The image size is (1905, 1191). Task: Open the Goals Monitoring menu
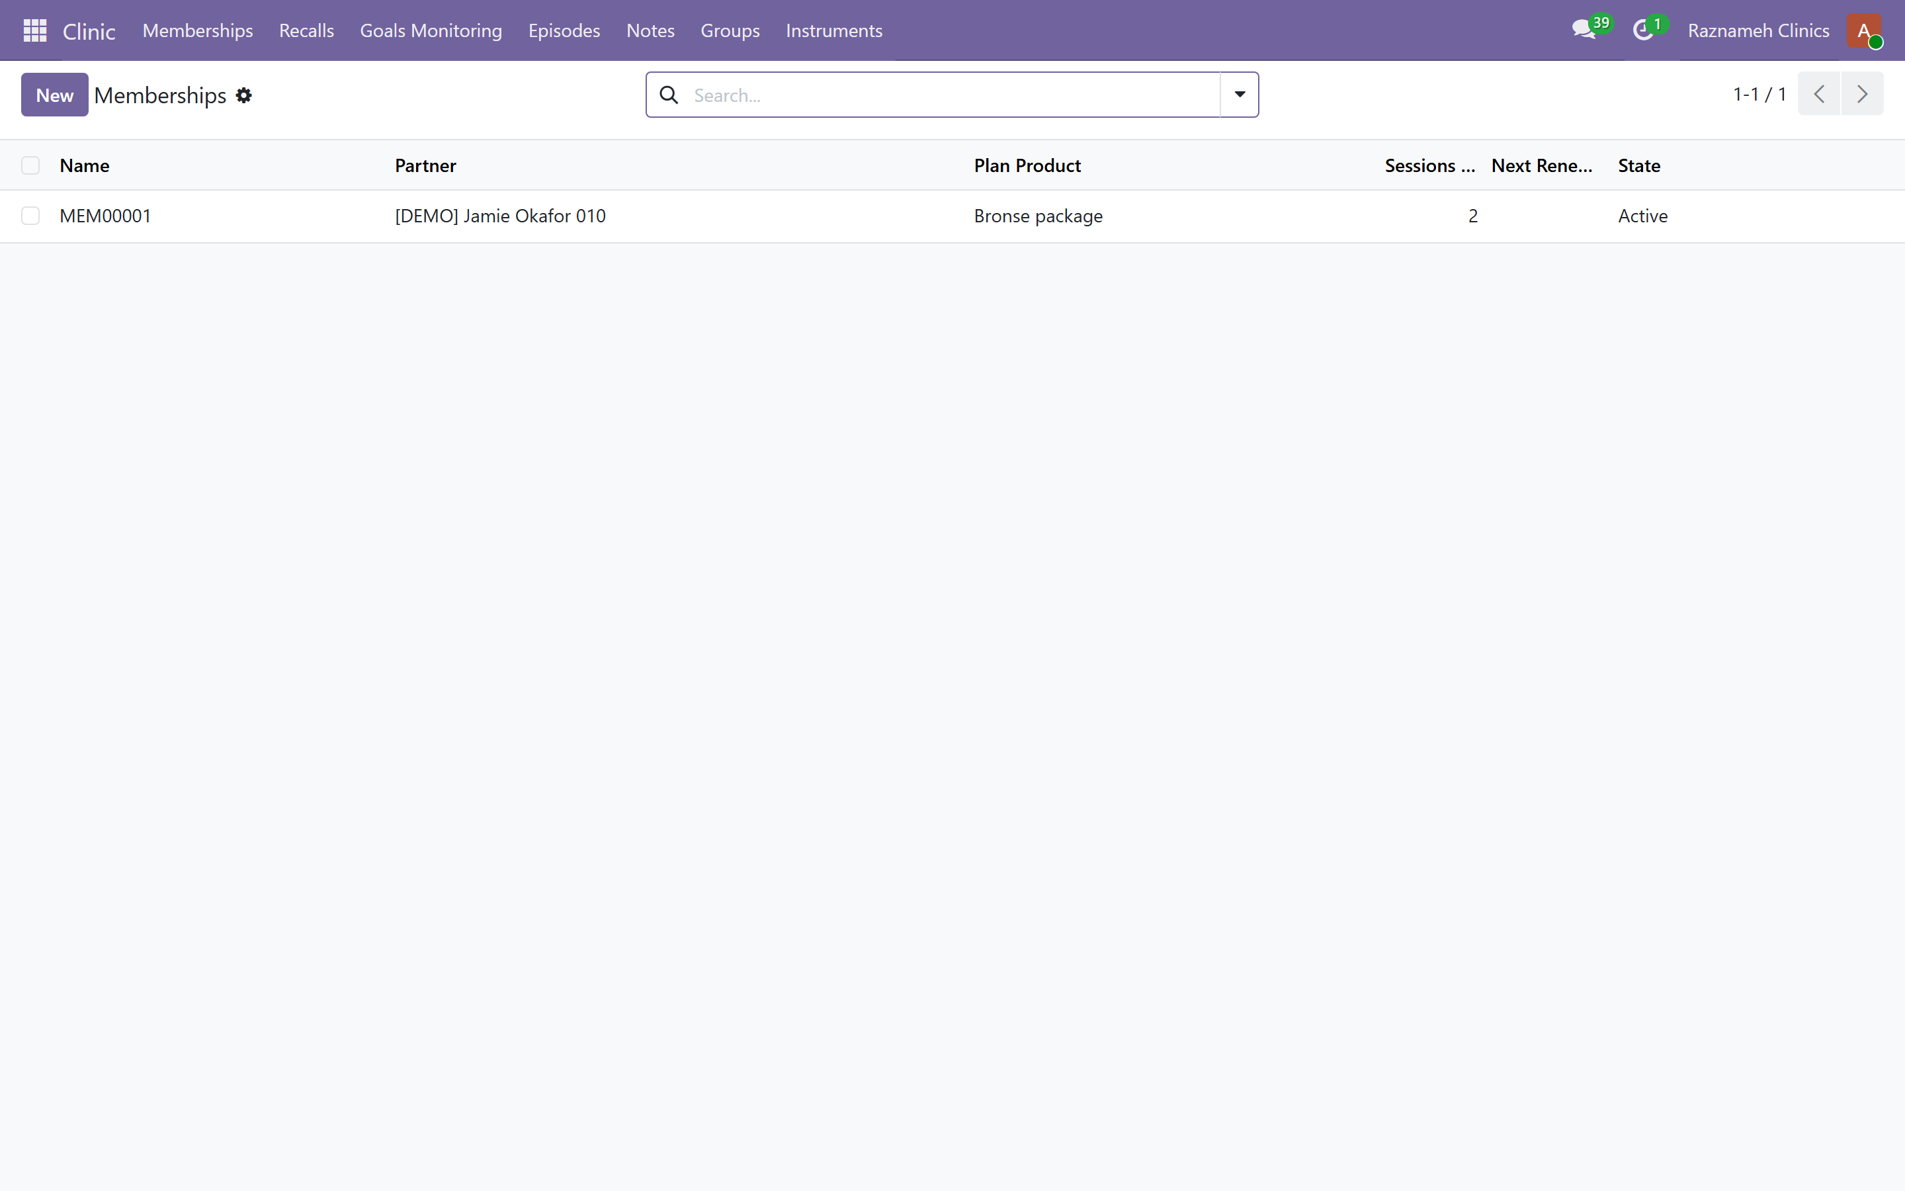coord(431,30)
